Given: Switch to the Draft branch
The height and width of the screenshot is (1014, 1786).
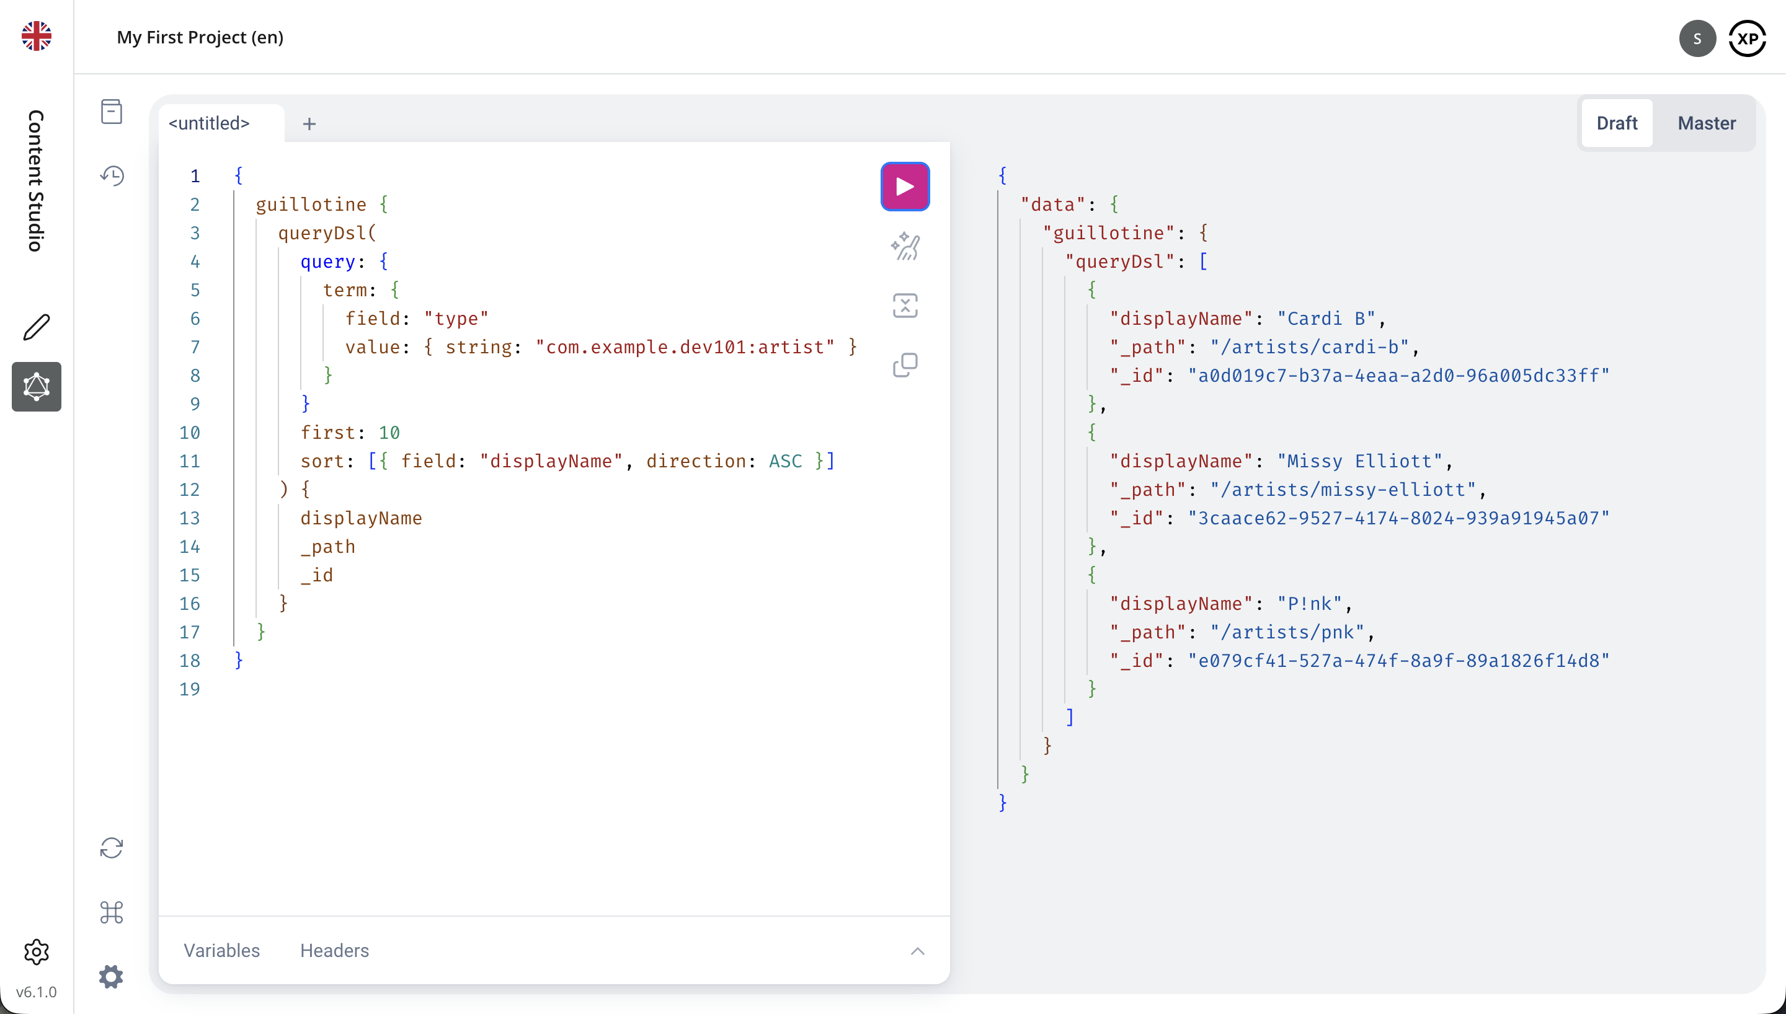Looking at the screenshot, I should pyautogui.click(x=1617, y=123).
